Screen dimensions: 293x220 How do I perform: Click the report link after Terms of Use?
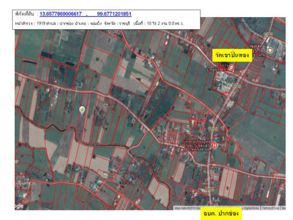click(x=284, y=208)
